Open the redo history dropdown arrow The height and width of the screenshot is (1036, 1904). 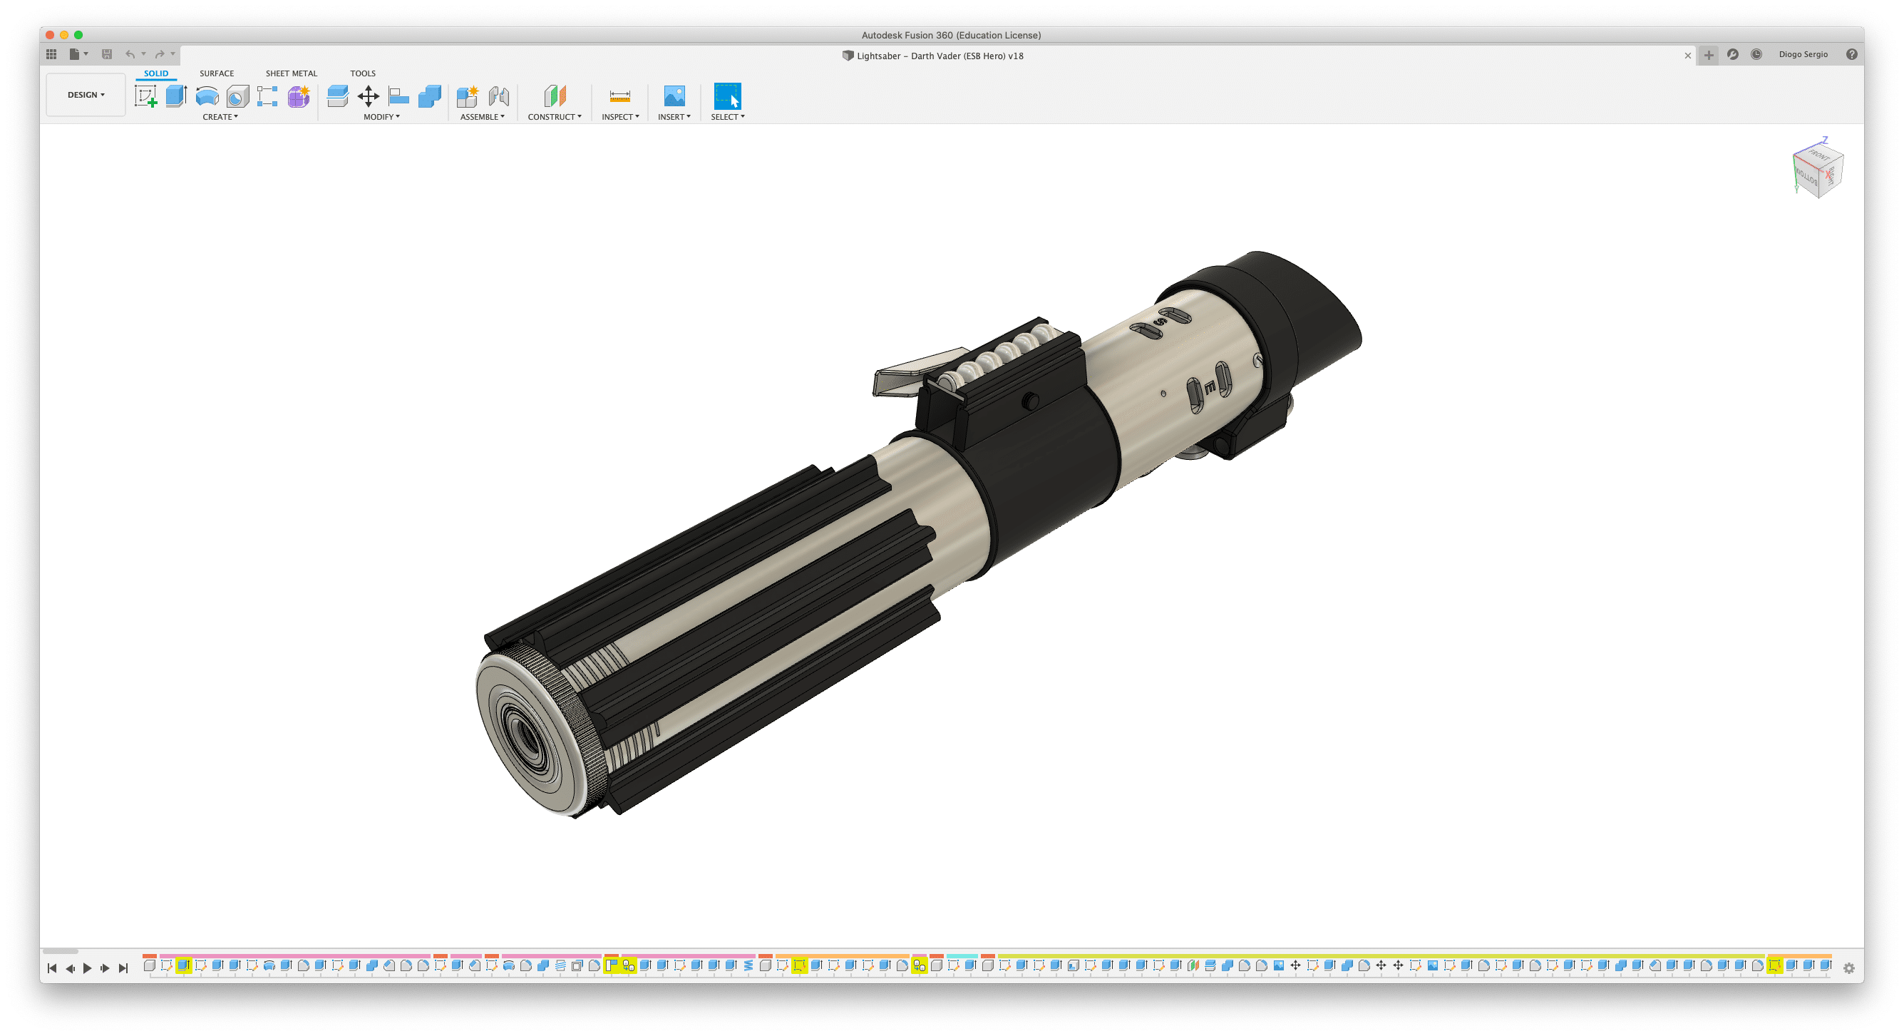[x=173, y=54]
